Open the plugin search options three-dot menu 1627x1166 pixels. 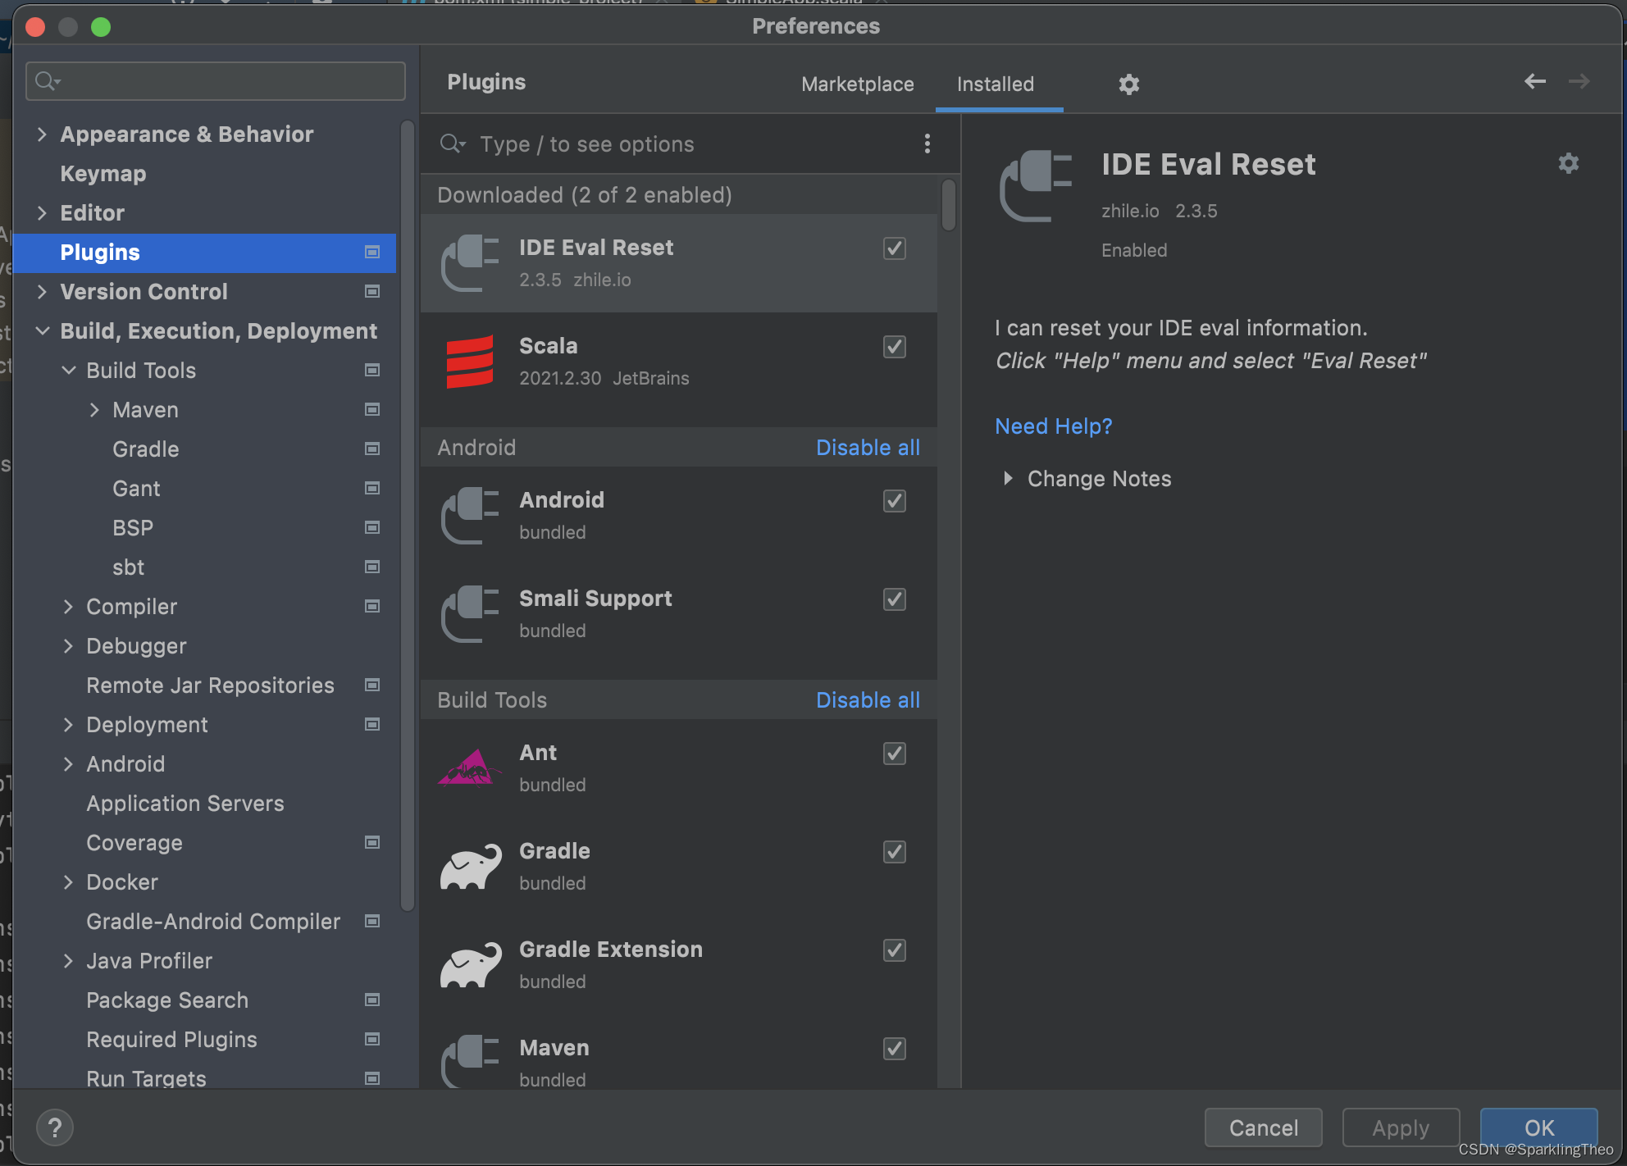click(x=927, y=144)
